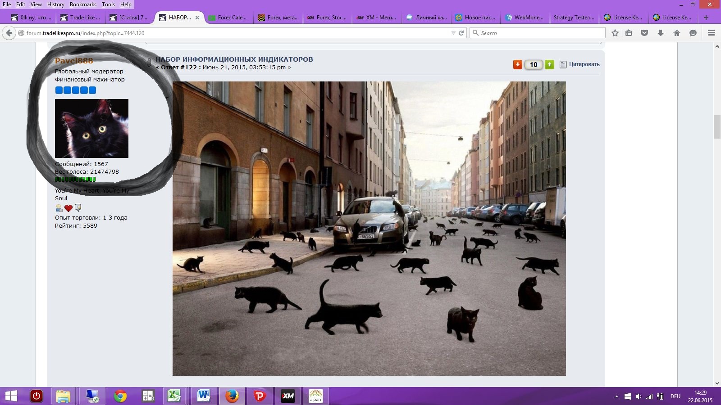Go to home page via house icon
Screen dimensions: 721x405
677,33
